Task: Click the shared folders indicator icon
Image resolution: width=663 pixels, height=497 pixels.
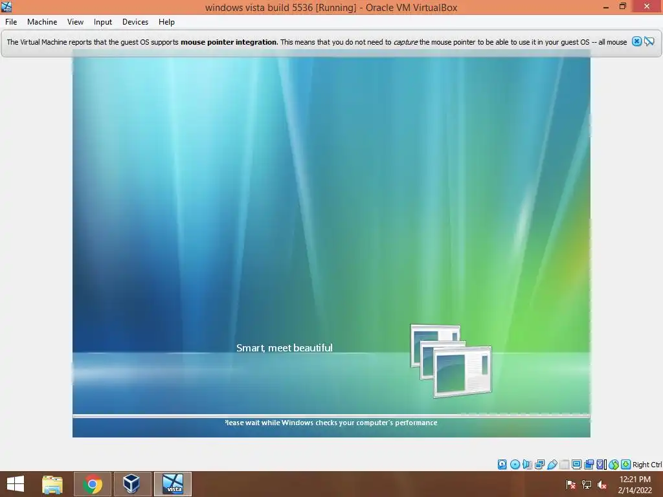Action: [564, 465]
